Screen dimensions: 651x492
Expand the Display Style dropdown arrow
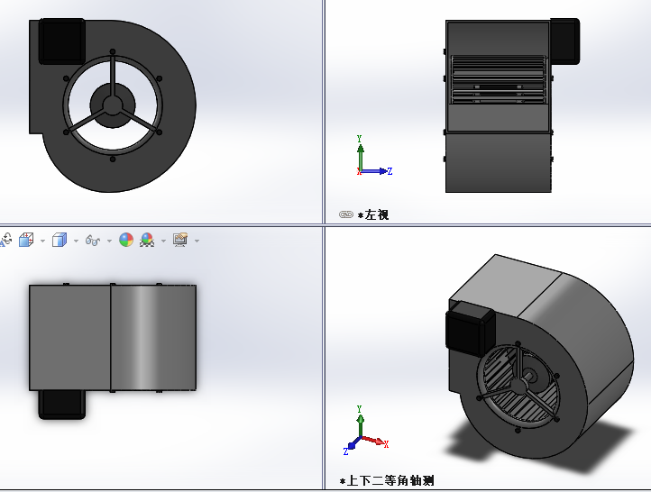coord(76,241)
